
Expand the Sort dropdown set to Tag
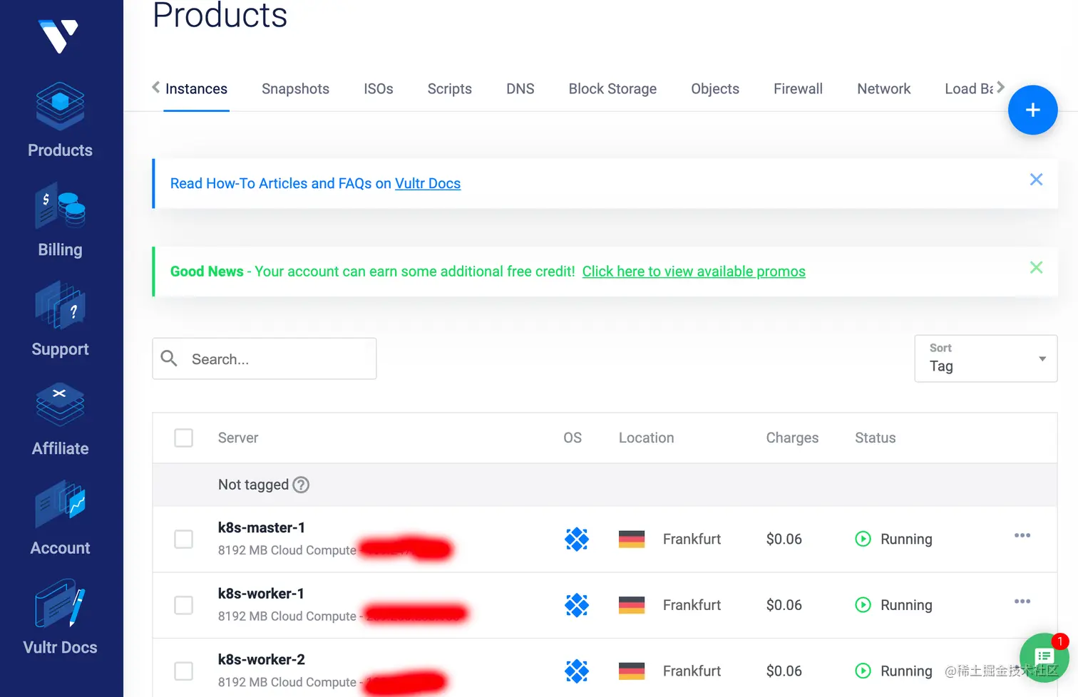[x=985, y=358]
